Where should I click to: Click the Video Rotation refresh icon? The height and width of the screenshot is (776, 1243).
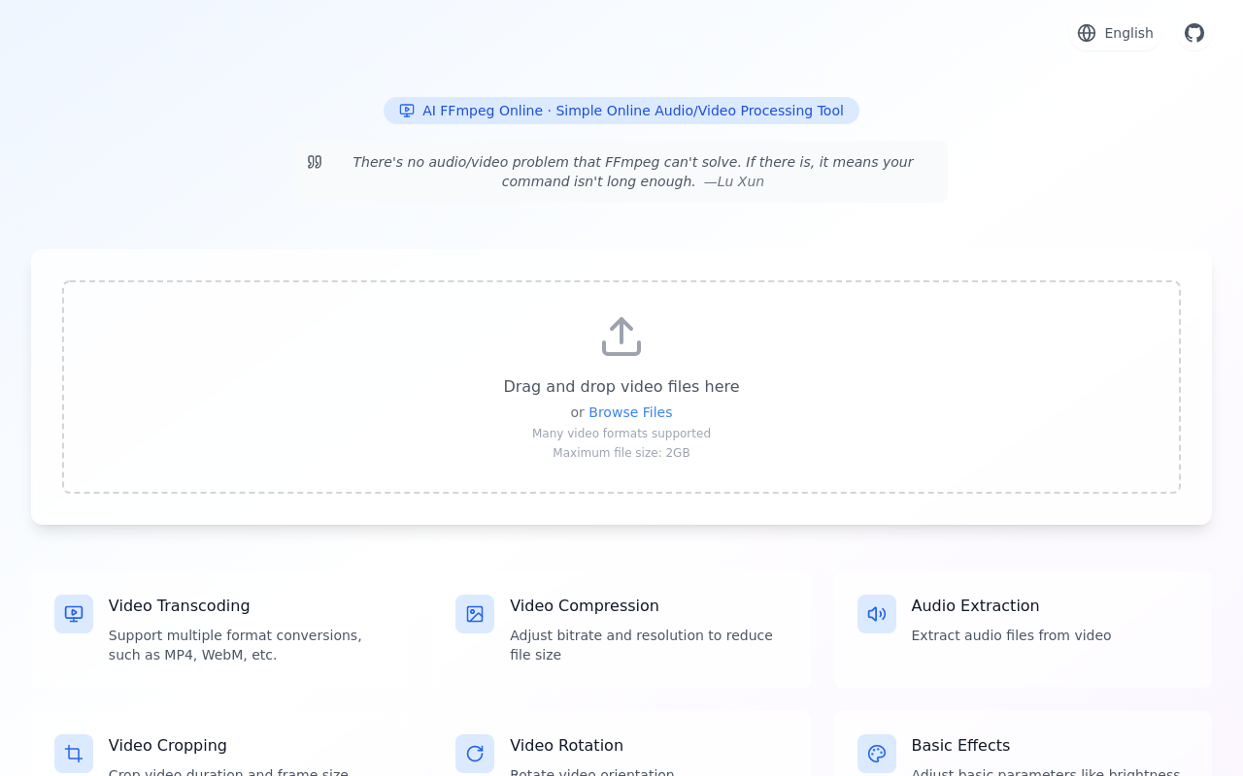(475, 754)
